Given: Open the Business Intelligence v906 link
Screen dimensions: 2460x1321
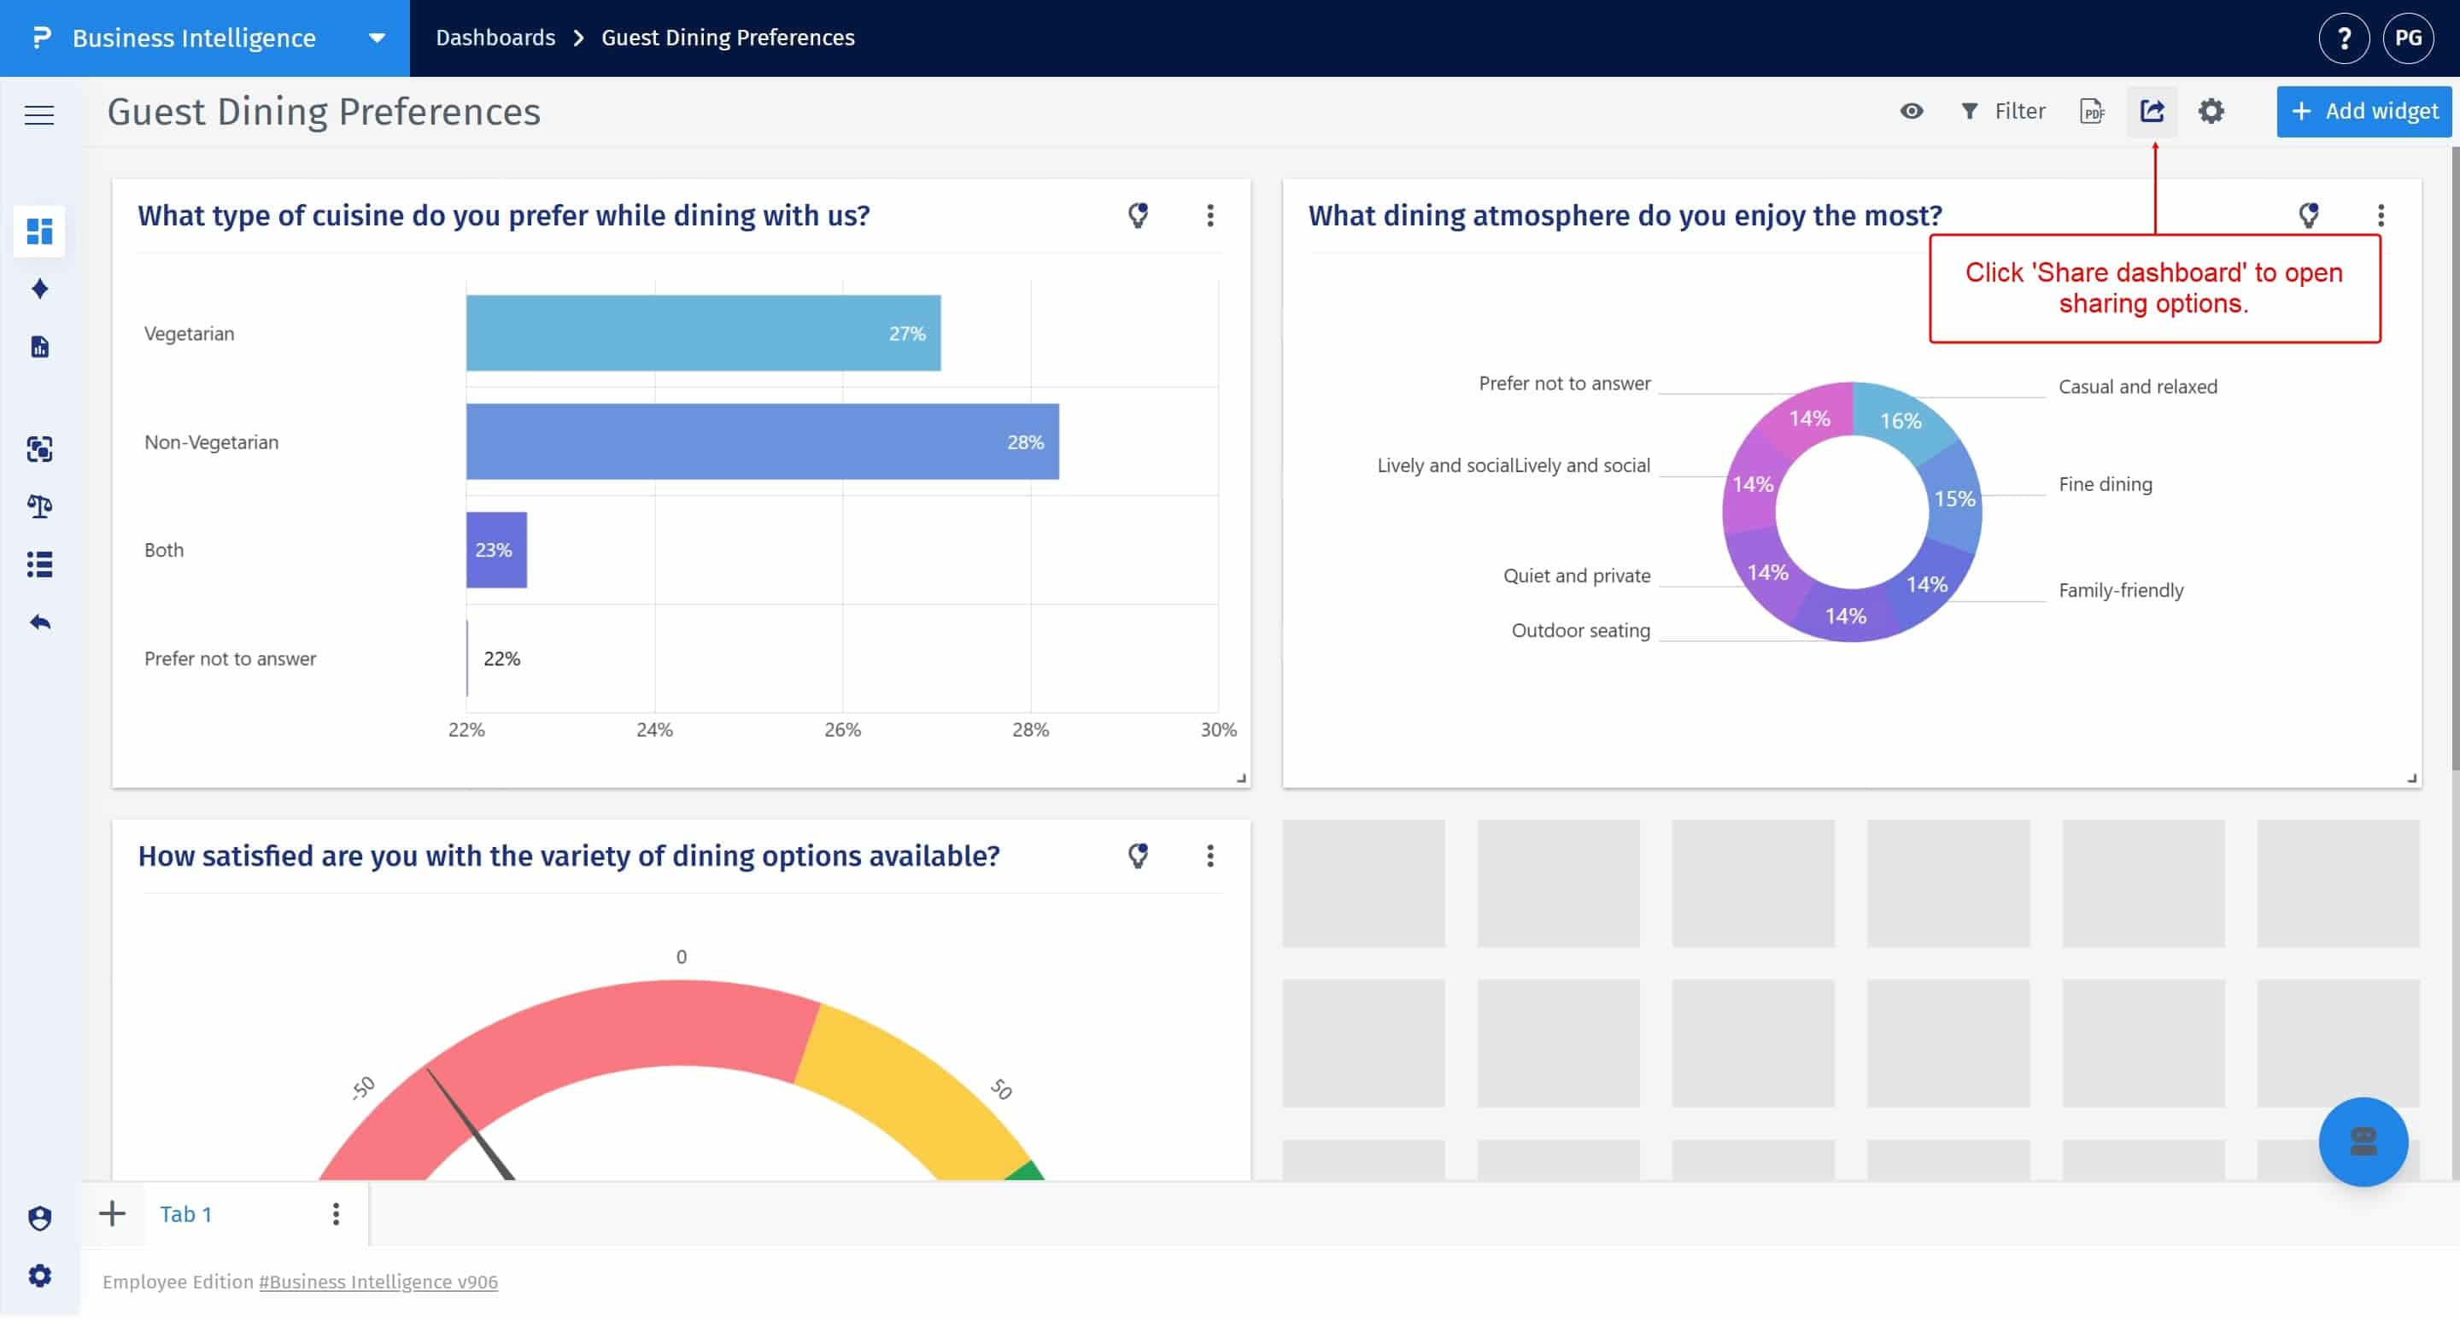Looking at the screenshot, I should click(378, 1282).
